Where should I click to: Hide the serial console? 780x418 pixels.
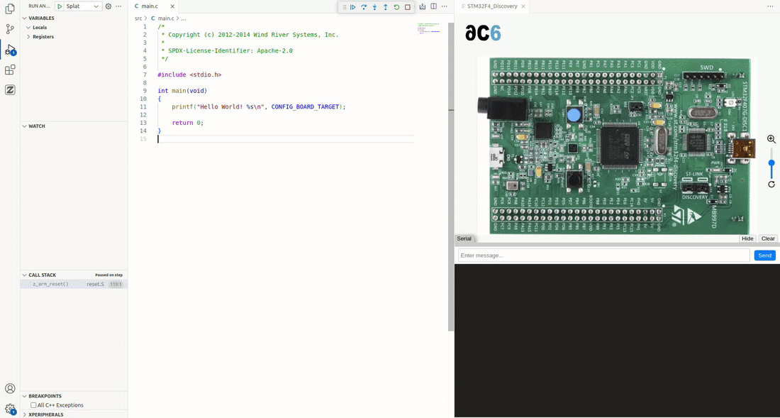point(747,238)
